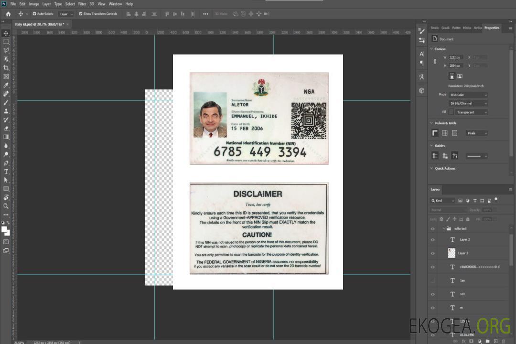
Task: Select the Move tool
Action: 6,33
